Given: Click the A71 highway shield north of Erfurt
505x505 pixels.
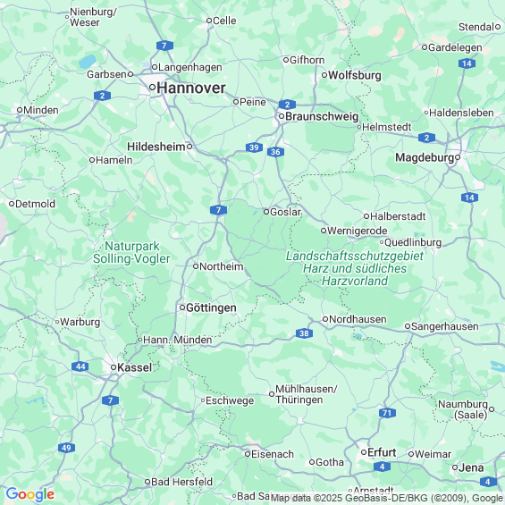Looking at the screenshot, I should (387, 413).
